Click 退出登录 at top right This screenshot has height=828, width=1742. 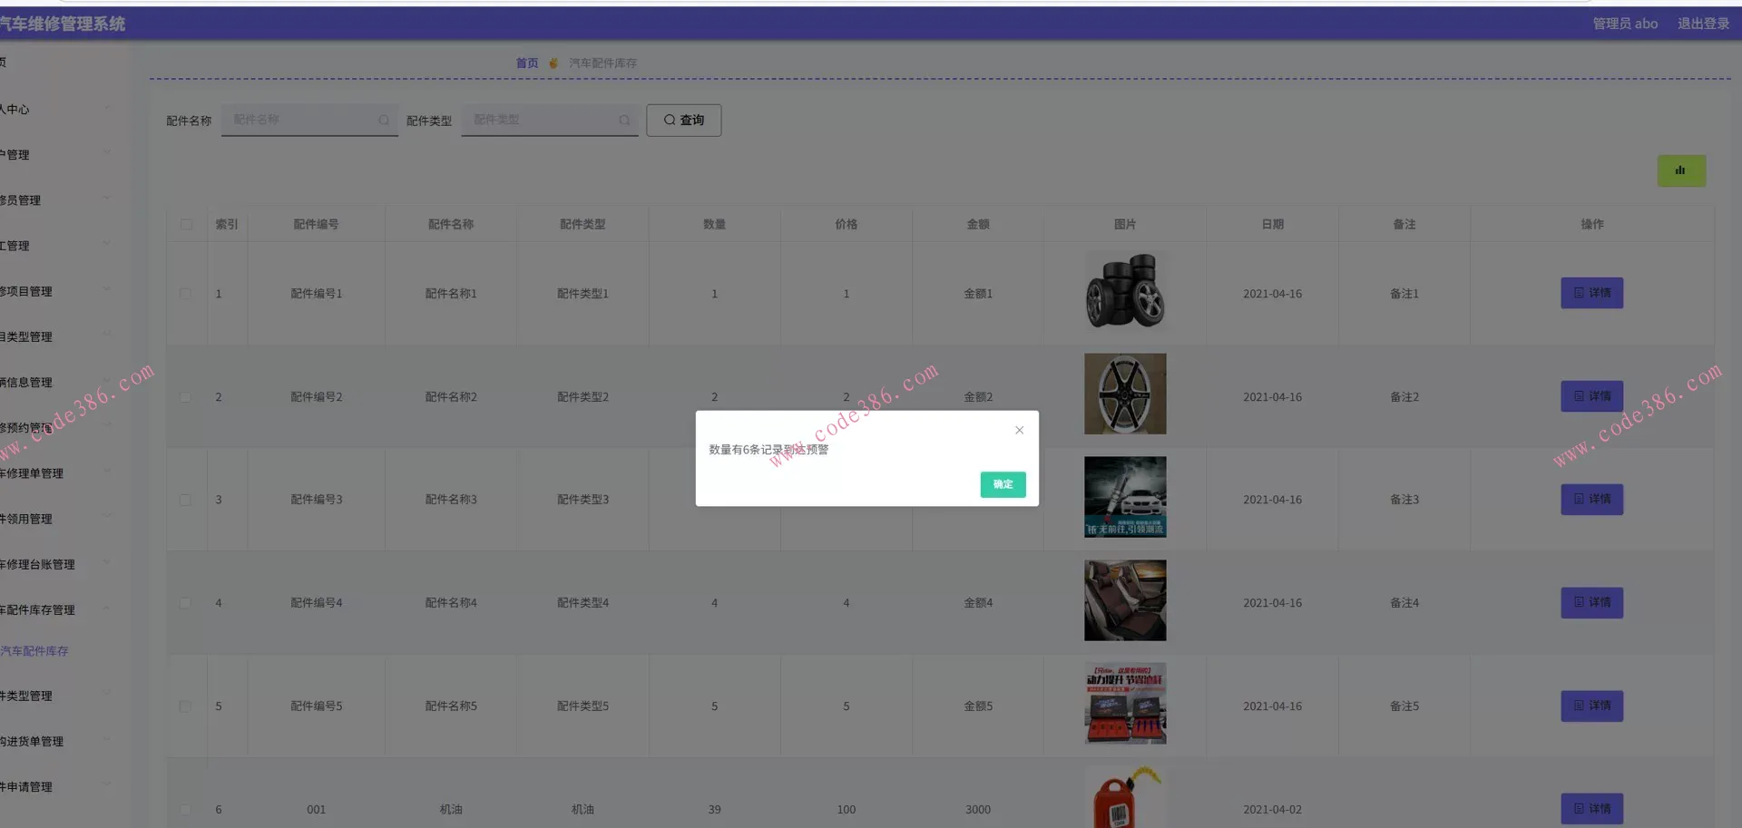point(1704,24)
